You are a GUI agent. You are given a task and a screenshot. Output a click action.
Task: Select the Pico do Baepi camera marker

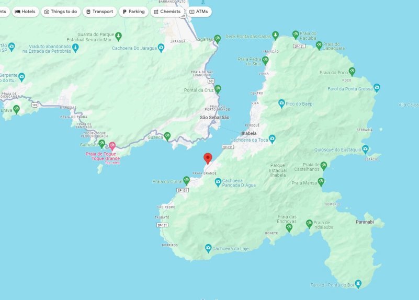click(x=281, y=103)
